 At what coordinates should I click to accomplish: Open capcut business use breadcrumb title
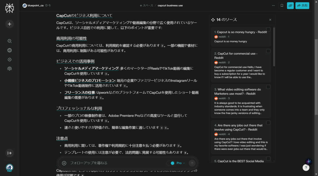pyautogui.click(x=170, y=6)
